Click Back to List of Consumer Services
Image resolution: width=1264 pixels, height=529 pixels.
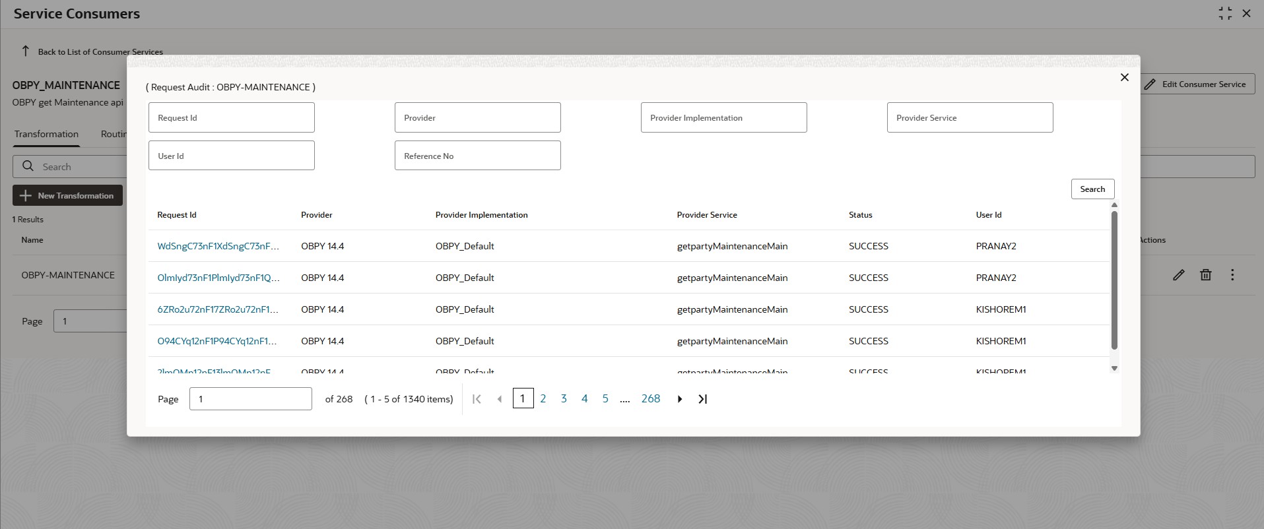point(100,51)
